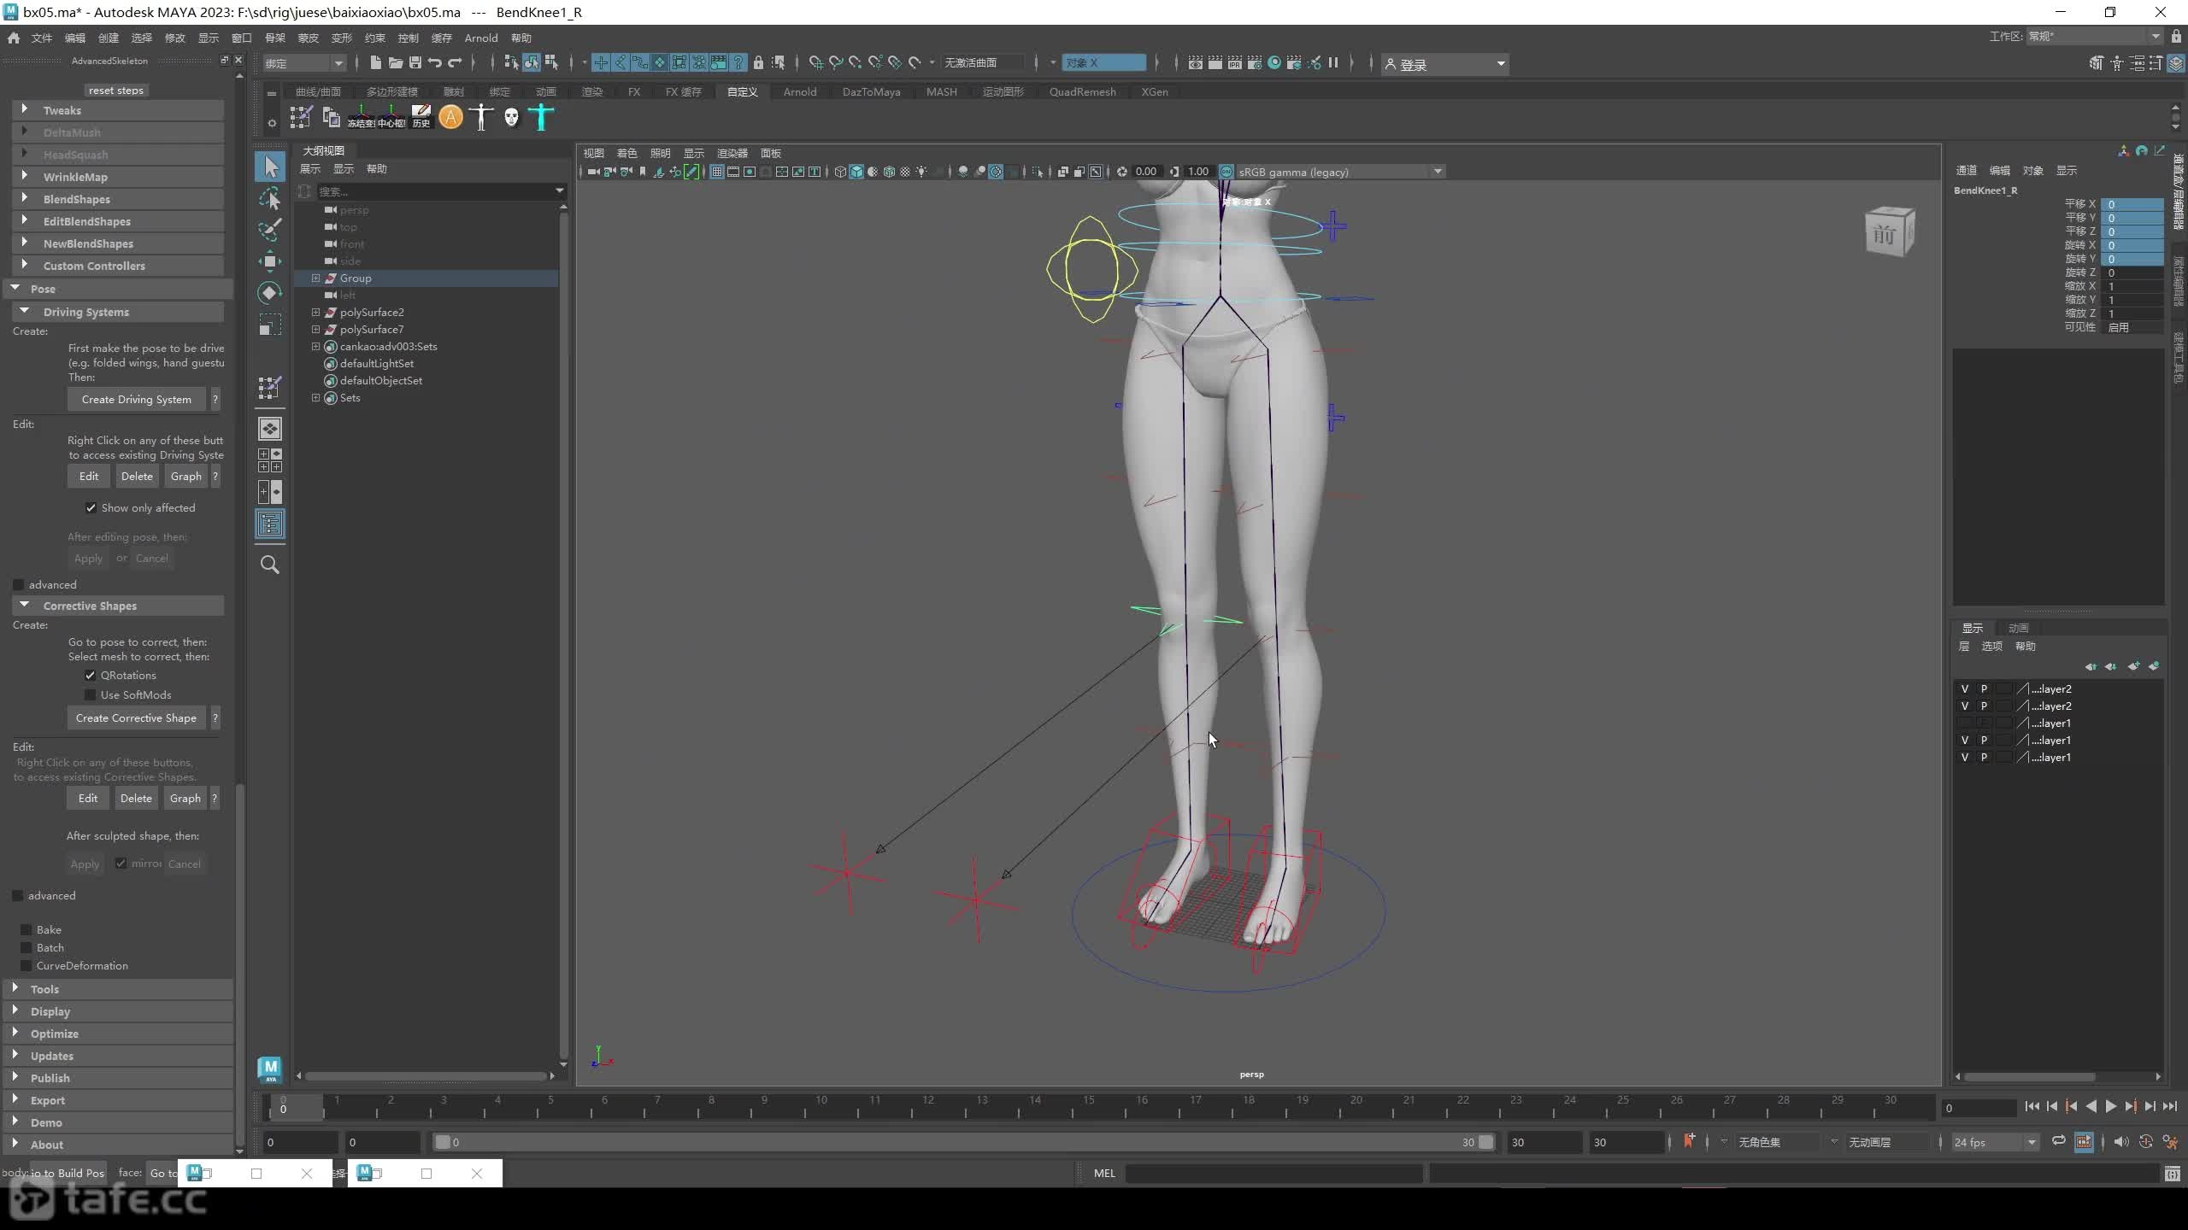
Task: Activate the Move tool in toolbox
Action: [270, 261]
